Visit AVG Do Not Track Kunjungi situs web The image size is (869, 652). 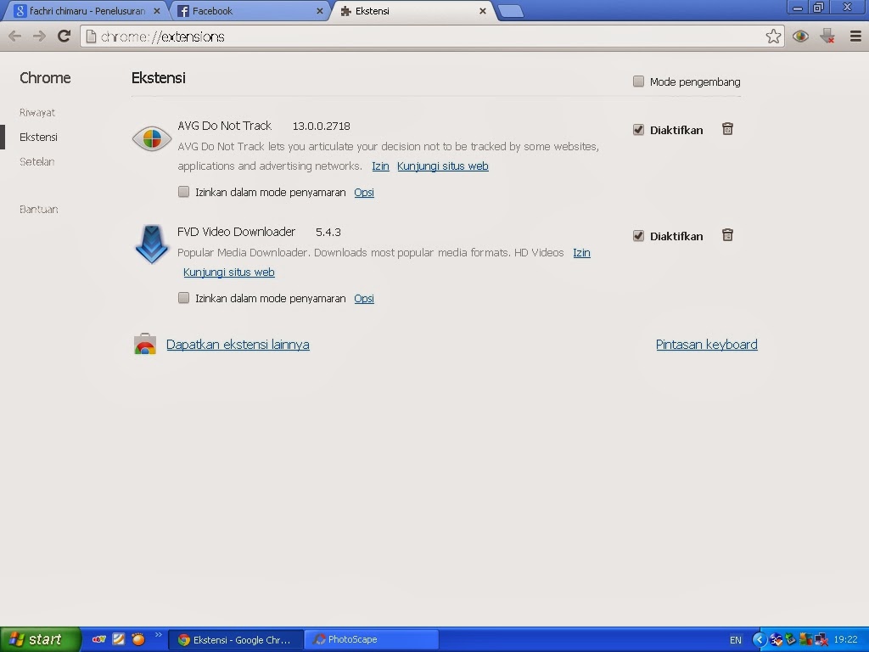click(x=443, y=166)
